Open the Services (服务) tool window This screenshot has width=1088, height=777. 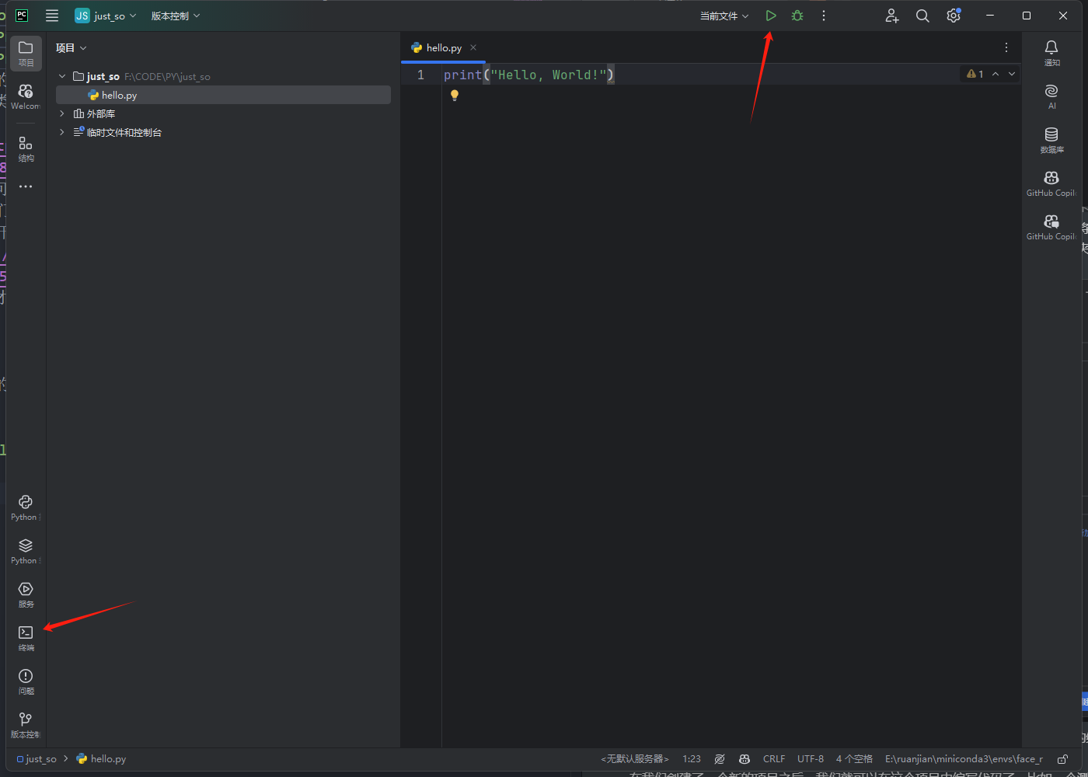tap(26, 594)
